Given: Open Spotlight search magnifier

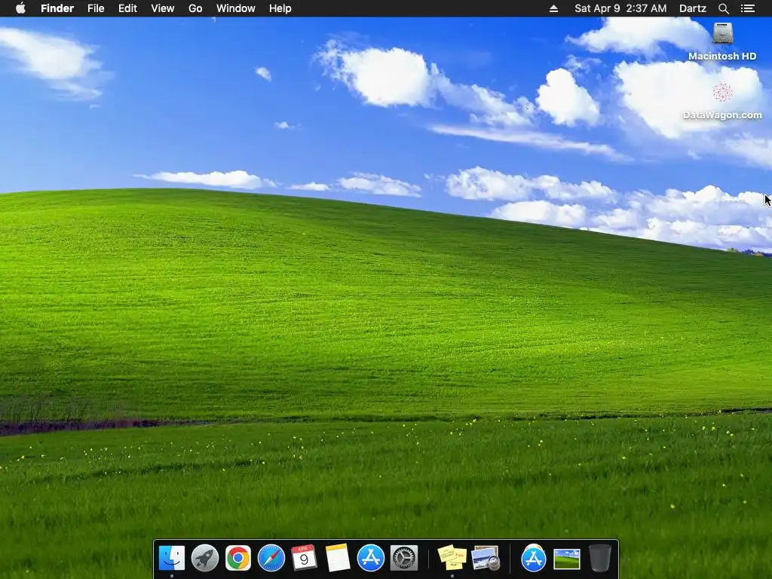Looking at the screenshot, I should tap(723, 8).
